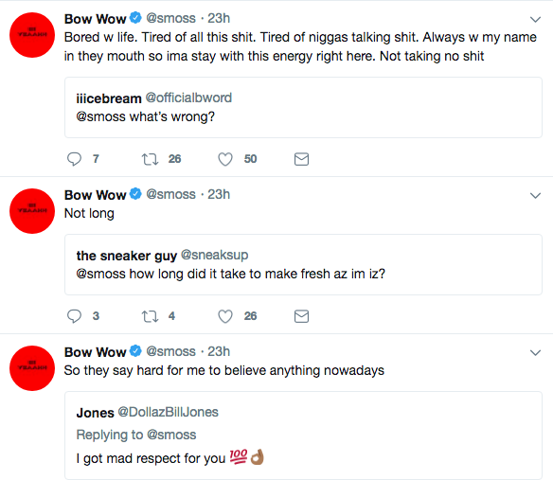
Task: Like the 'Bored w life' tweet
Action: [x=225, y=159]
